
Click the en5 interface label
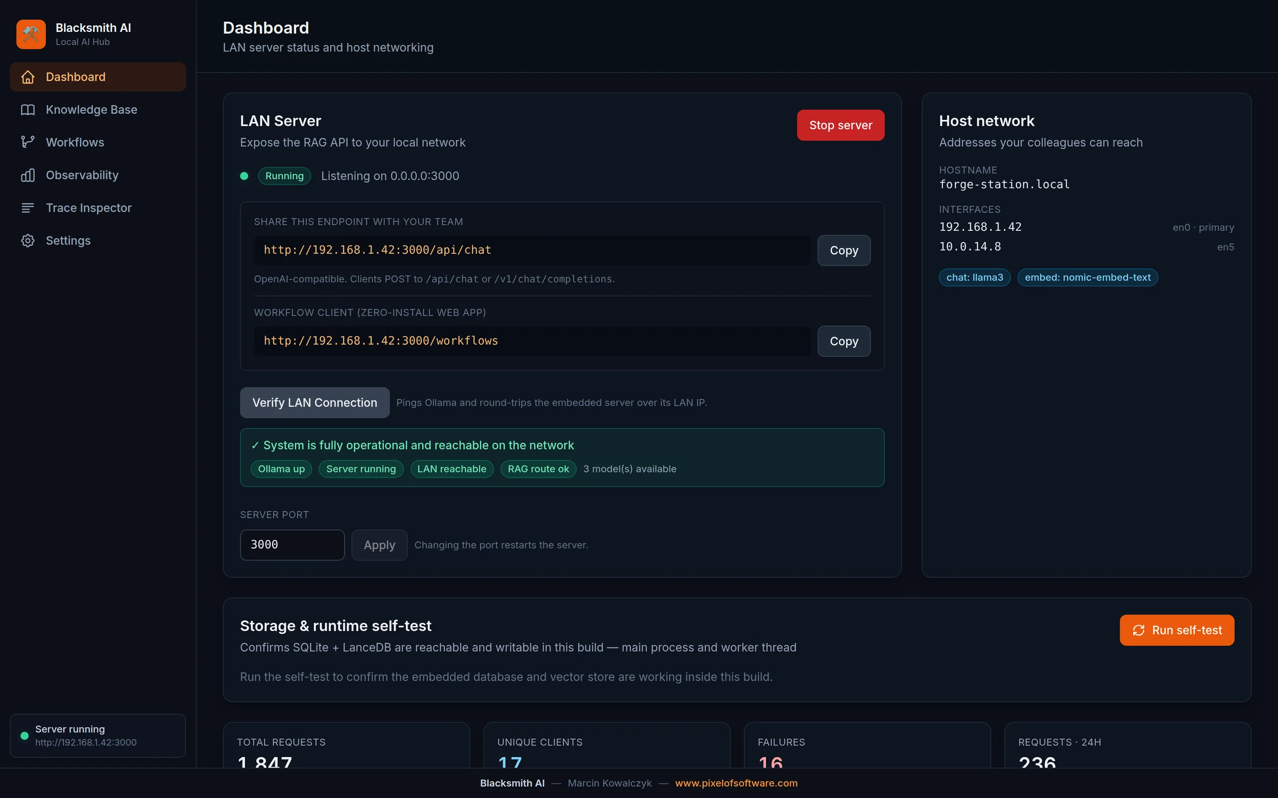tap(1225, 247)
